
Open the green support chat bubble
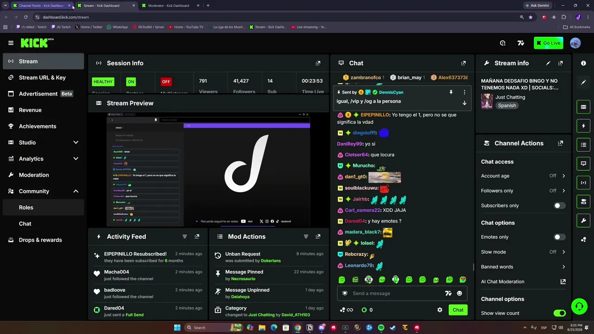click(x=579, y=306)
